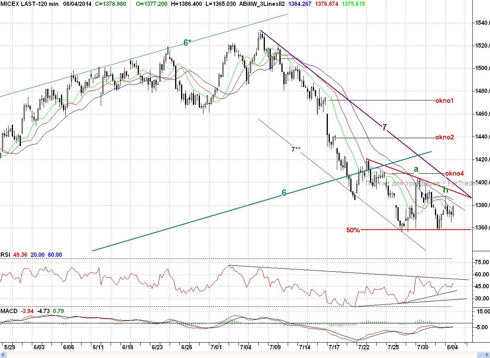The height and width of the screenshot is (358, 490).
Task: Click the 6/03 date axis label
Action: 39,347
